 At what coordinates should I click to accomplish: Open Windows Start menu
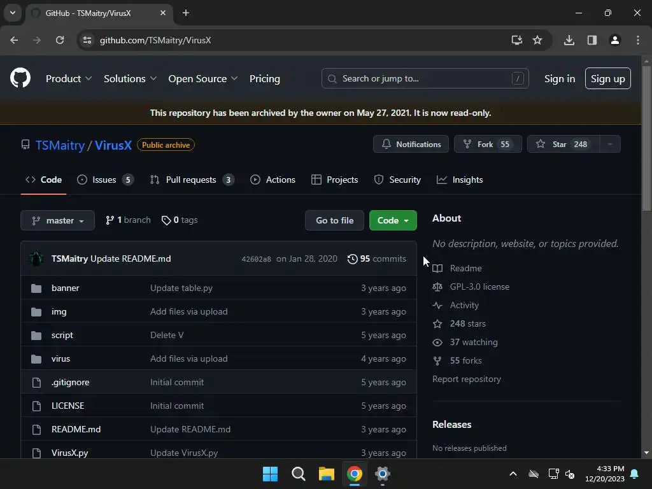[270, 474]
